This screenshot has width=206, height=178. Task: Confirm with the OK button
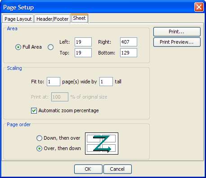tap(88, 169)
